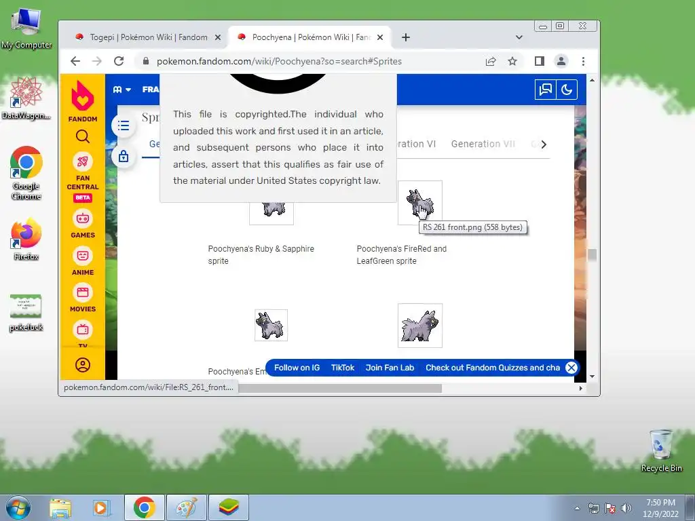Open Anime icon in Fandom sidebar
This screenshot has height=521, width=695.
click(82, 256)
